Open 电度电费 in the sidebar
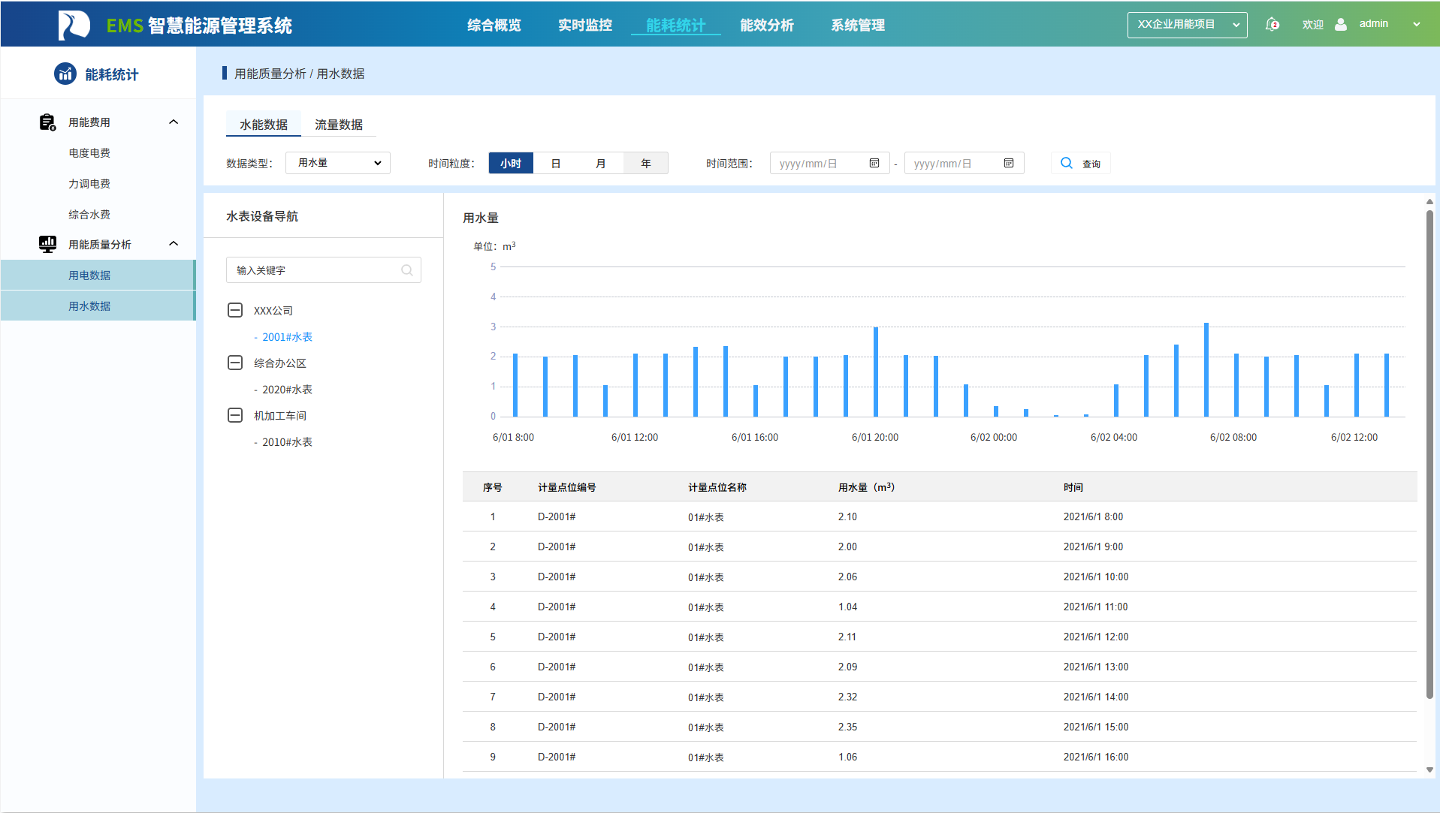 point(89,153)
